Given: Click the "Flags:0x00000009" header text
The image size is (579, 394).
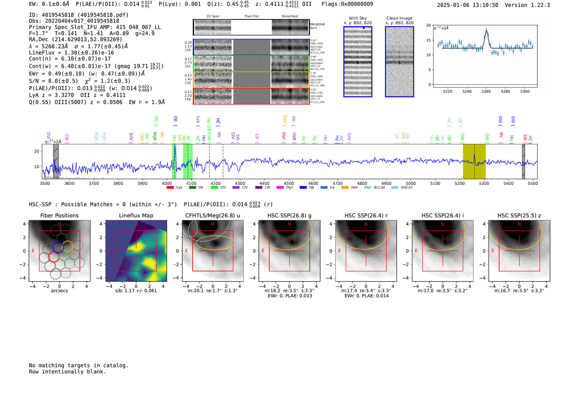Looking at the screenshot, I should (347, 4).
